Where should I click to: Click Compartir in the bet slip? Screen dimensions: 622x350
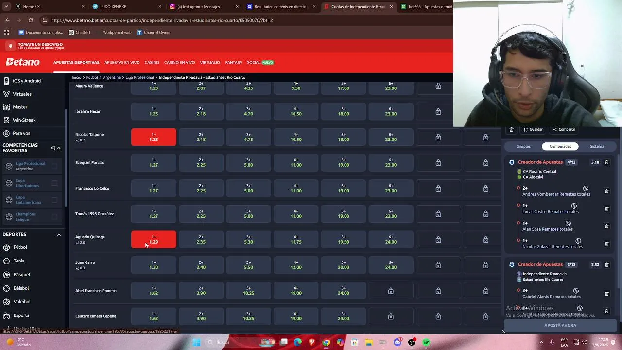pyautogui.click(x=564, y=130)
